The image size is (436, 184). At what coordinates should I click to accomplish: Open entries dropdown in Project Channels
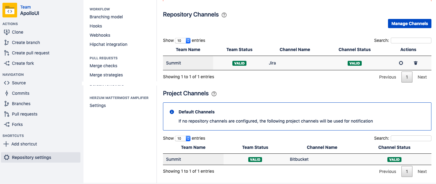click(183, 138)
